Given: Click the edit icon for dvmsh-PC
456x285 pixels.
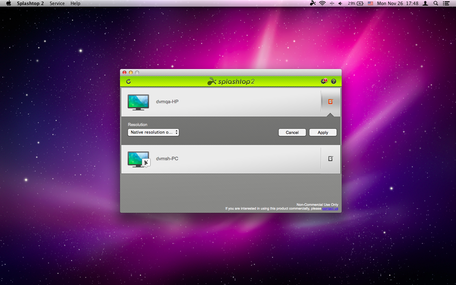Looking at the screenshot, I should [x=331, y=159].
